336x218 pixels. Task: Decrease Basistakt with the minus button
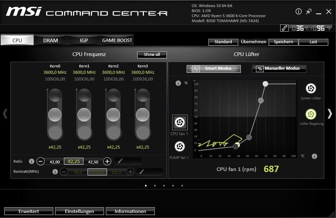tap(64, 172)
